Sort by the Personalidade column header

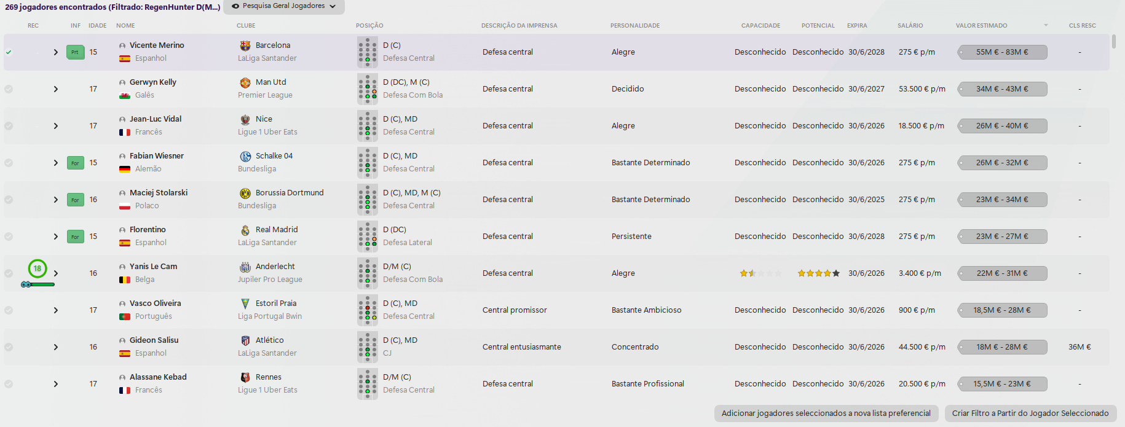[x=635, y=26]
